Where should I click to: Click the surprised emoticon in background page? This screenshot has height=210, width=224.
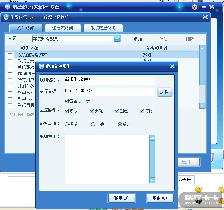click(x=199, y=189)
